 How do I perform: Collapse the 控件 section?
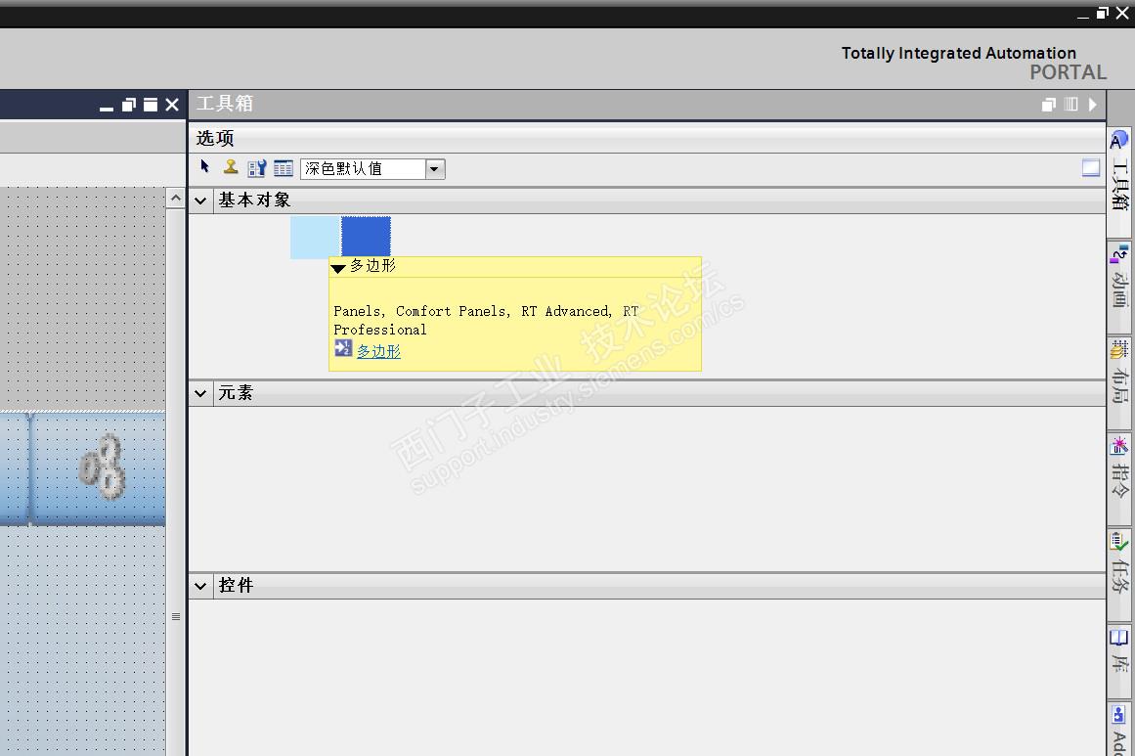pyautogui.click(x=200, y=586)
